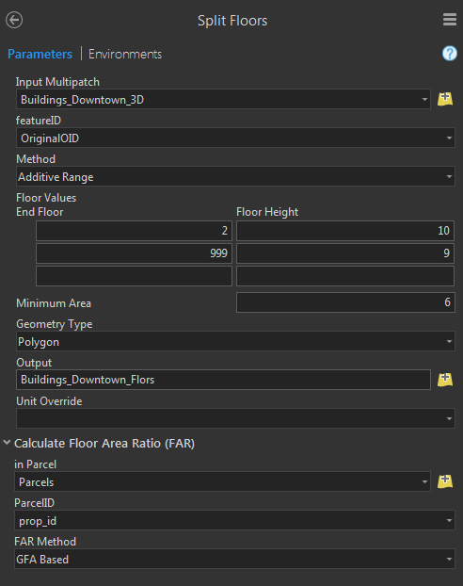Collapse the Calculate Floor Area Ratio section
Image resolution: width=463 pixels, height=586 pixels.
tap(7, 443)
